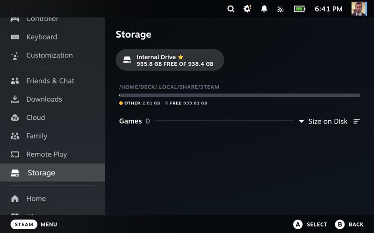
Task: Click the SELECT footer label
Action: pyautogui.click(x=317, y=225)
